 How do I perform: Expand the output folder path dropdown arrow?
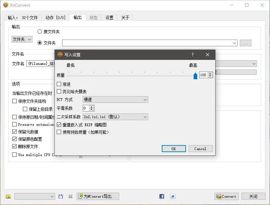click(234, 43)
